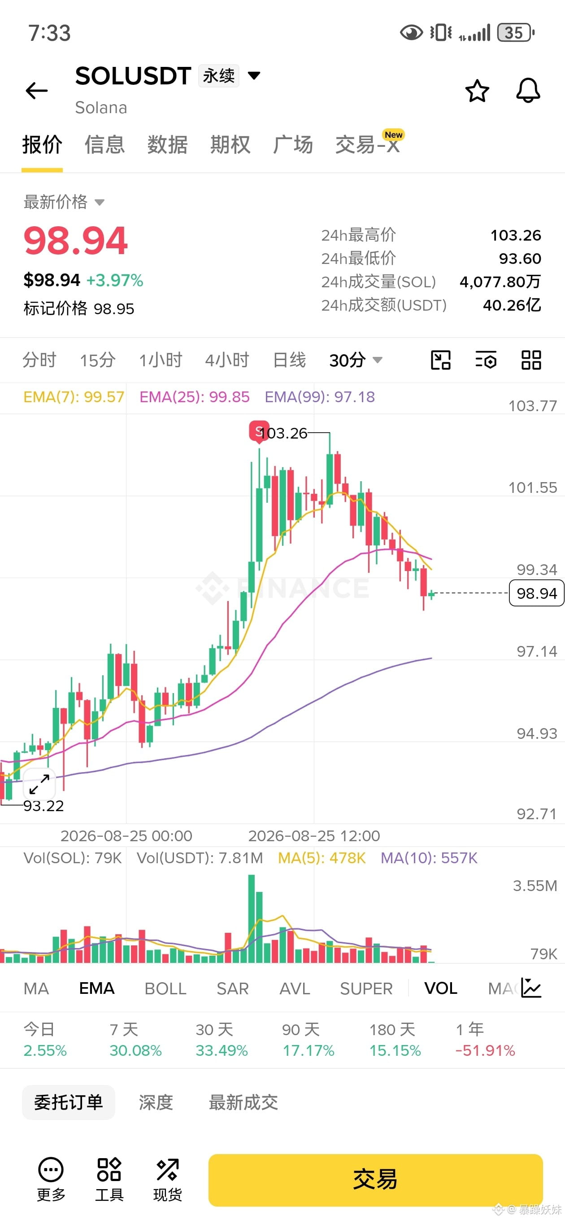565x1221 pixels.
Task: Open the grid layout icon
Action: 531,360
